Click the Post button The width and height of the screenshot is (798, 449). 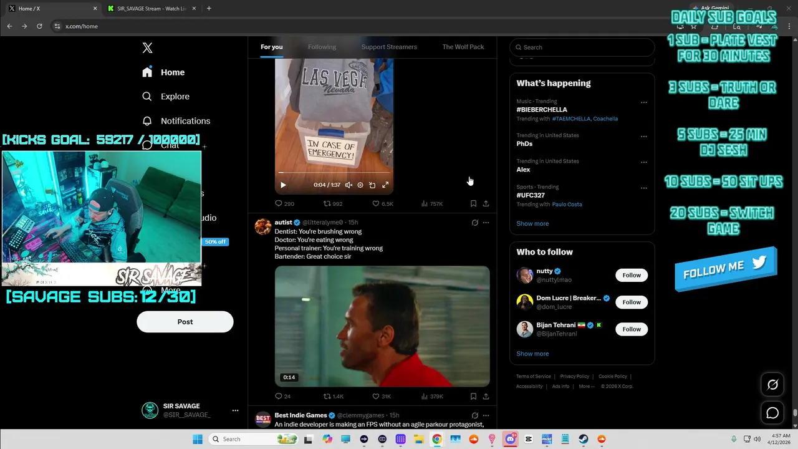pos(185,322)
